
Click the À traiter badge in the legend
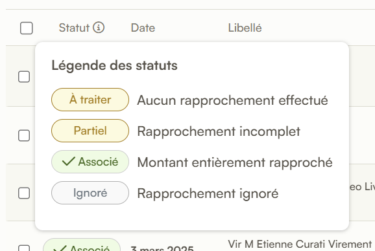(x=90, y=100)
